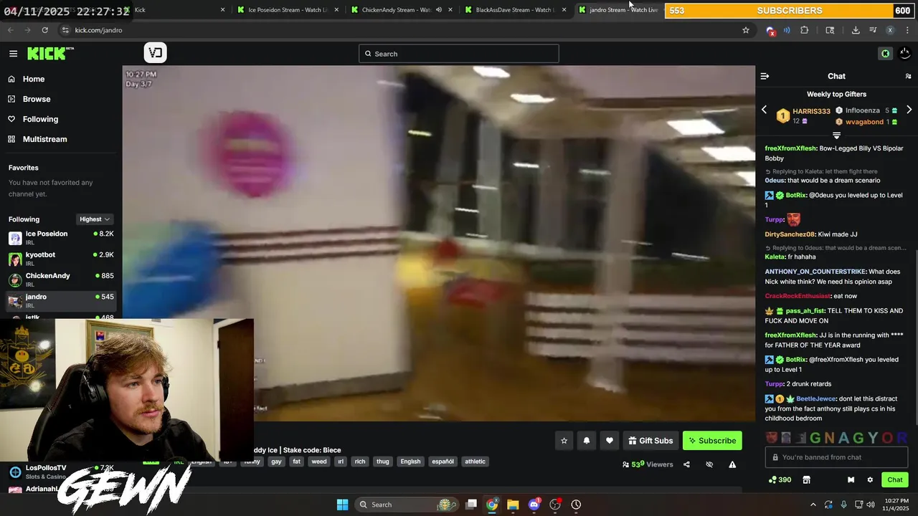Open the clock app on taskbar
This screenshot has width=918, height=516.
click(576, 505)
